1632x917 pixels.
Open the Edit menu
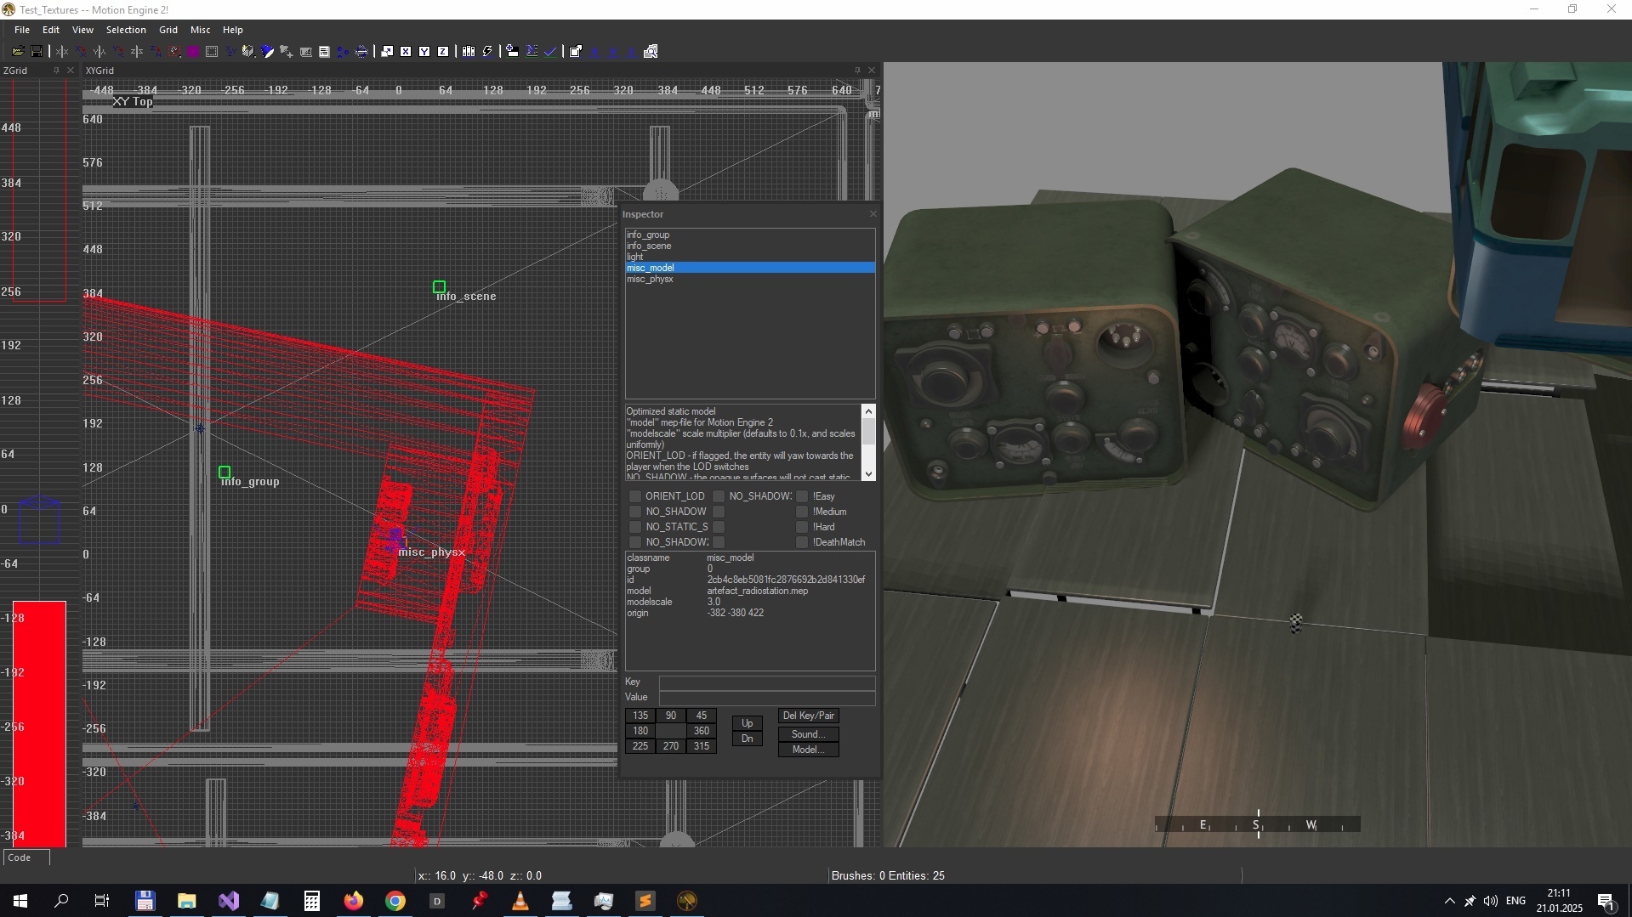click(x=51, y=30)
